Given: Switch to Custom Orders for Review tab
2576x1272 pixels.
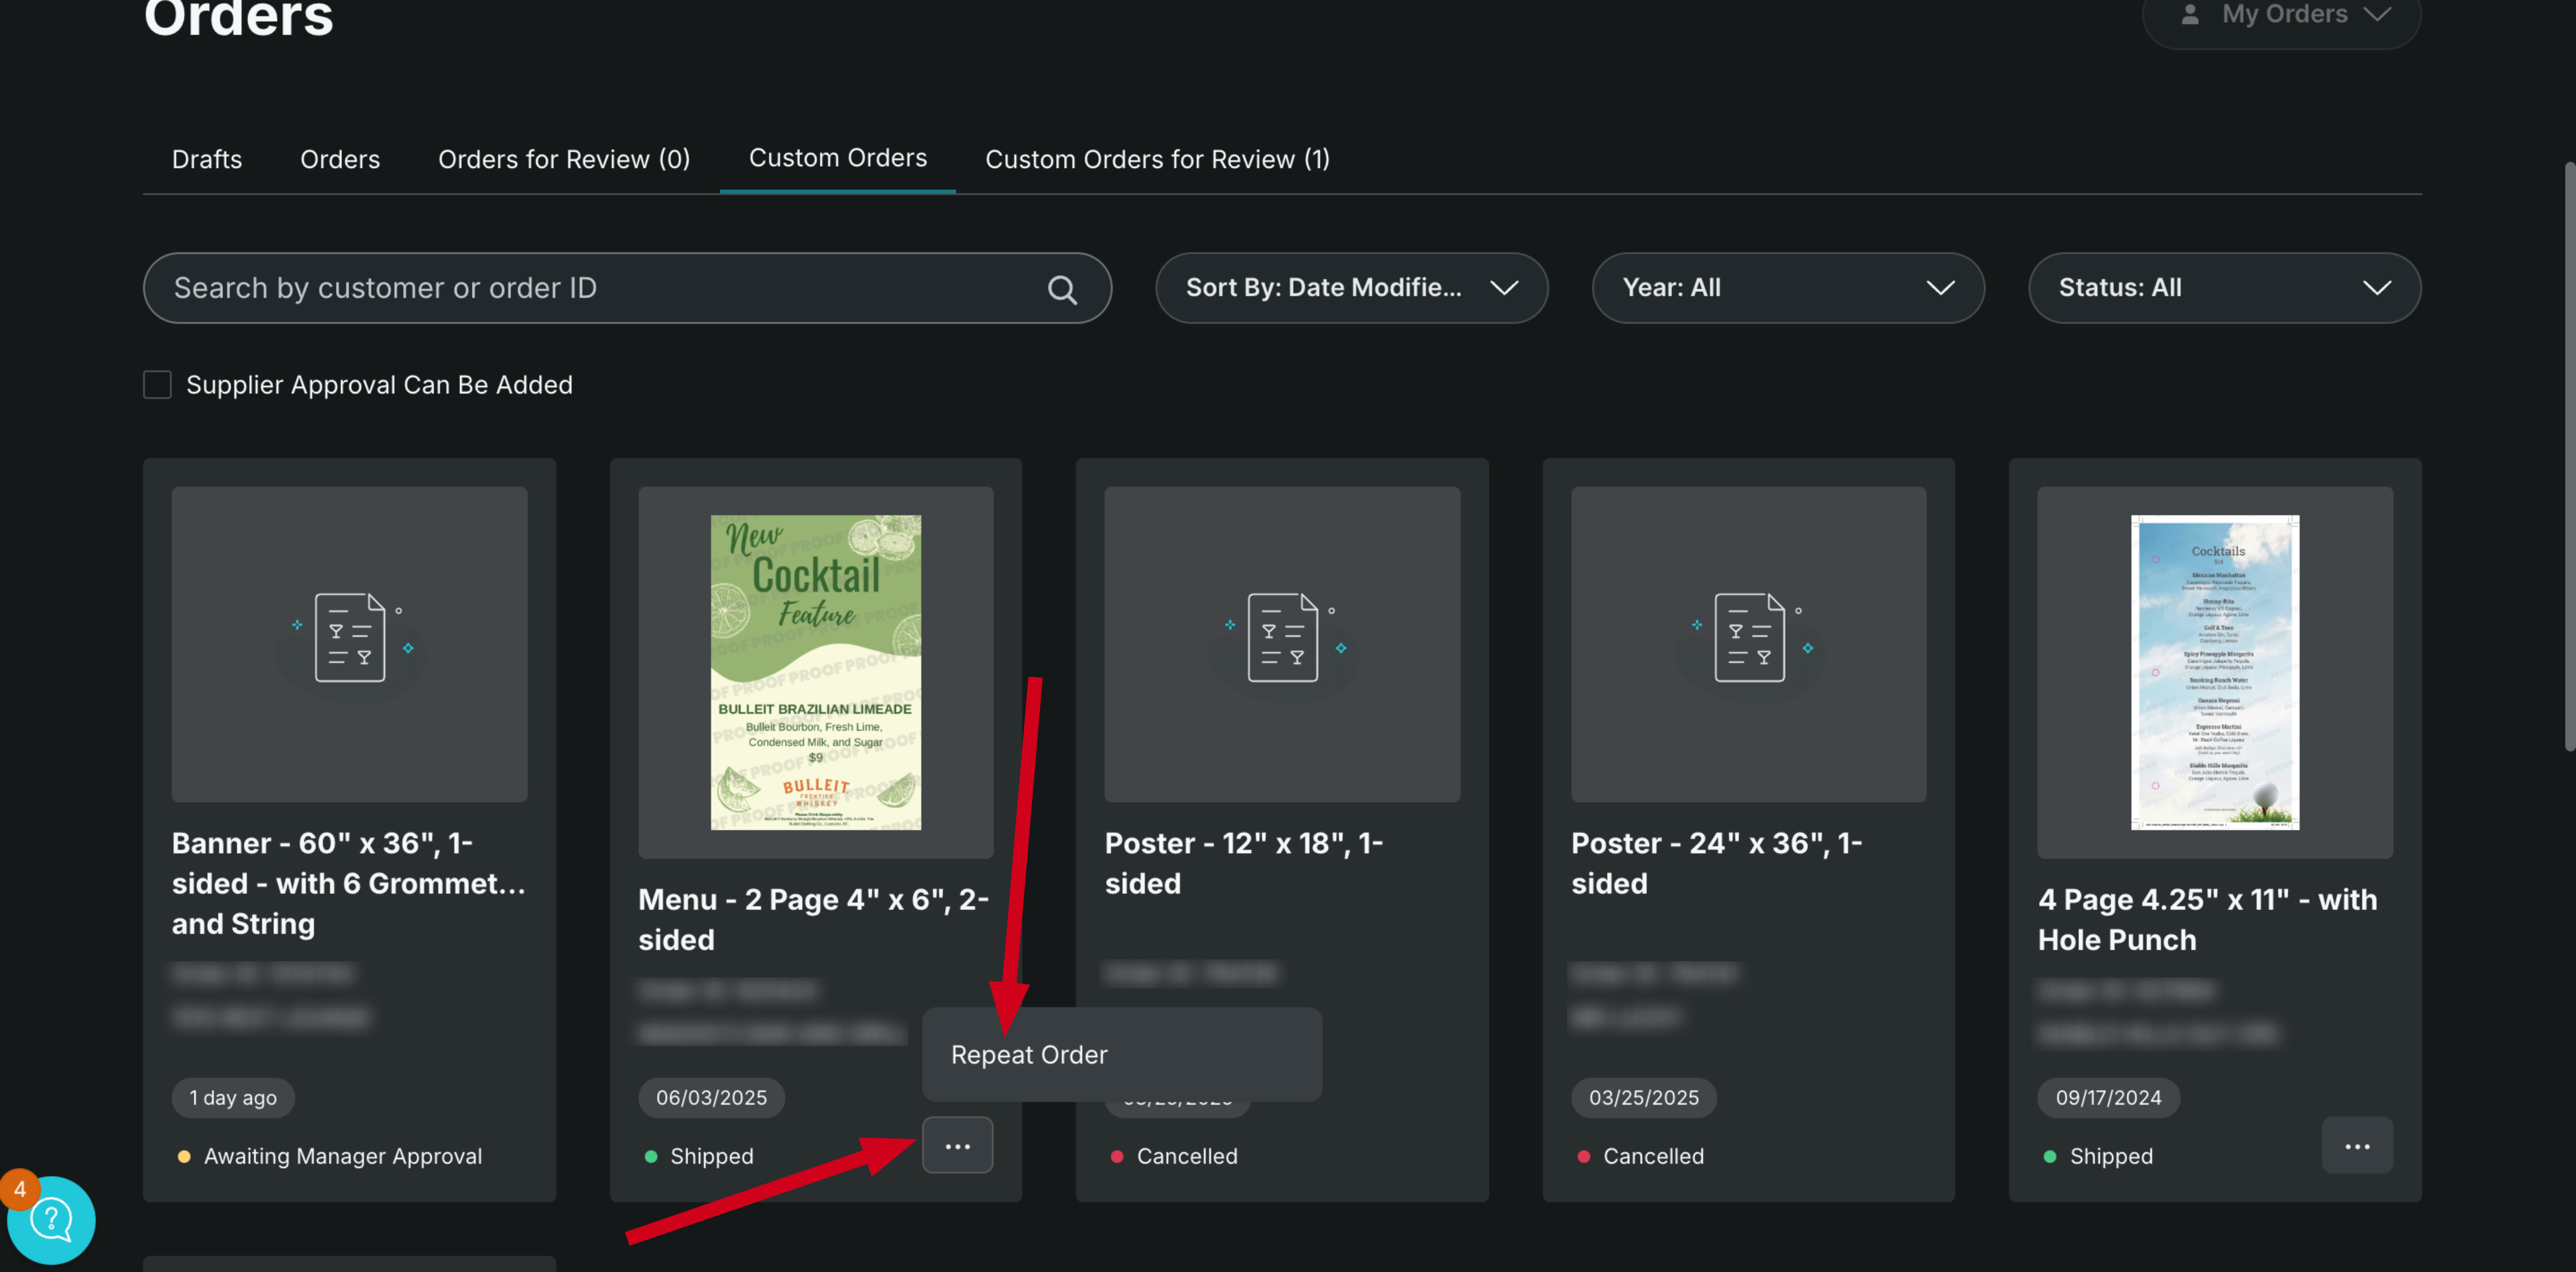Looking at the screenshot, I should tap(1157, 159).
